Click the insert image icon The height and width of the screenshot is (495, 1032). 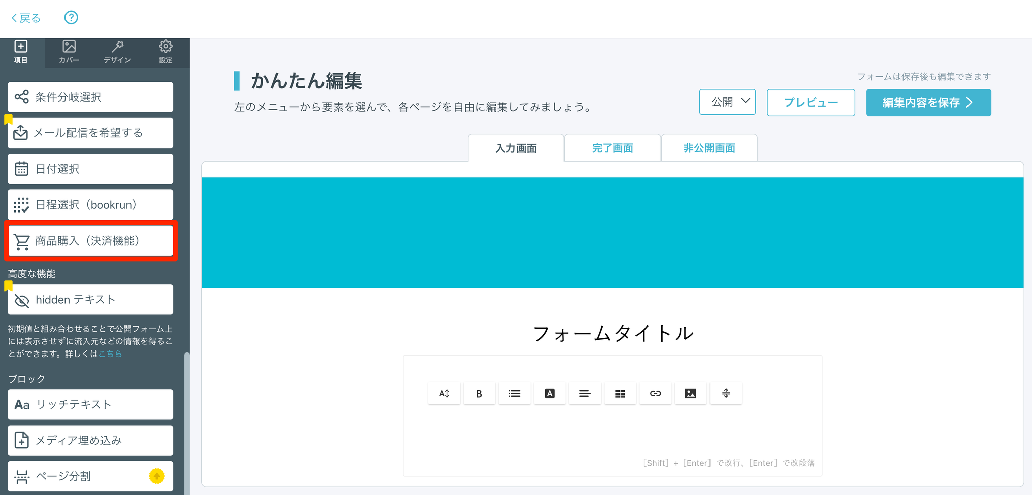[x=690, y=394]
